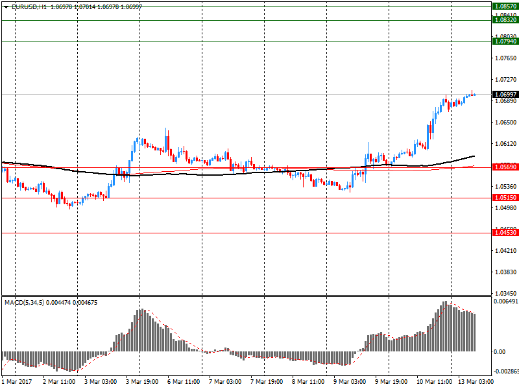Viewport: 519px width, 389px height.
Task: Click the green 1.08570 resistance price label
Action: coord(505,6)
